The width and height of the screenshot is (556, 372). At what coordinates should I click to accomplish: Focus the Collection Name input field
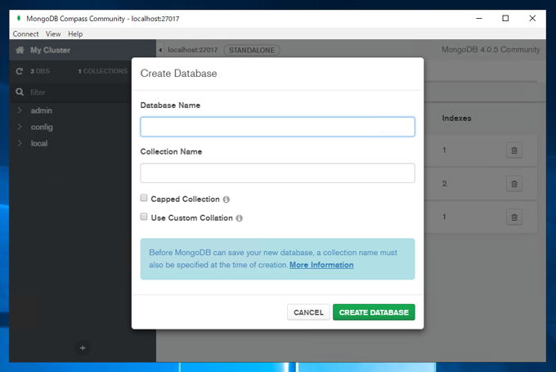(x=278, y=173)
